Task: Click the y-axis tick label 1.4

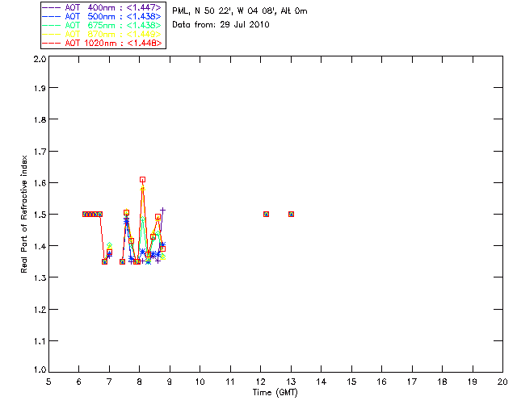Action: (40, 246)
